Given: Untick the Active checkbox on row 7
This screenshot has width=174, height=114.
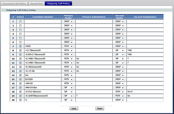Looking at the screenshot, I should point(20,46).
